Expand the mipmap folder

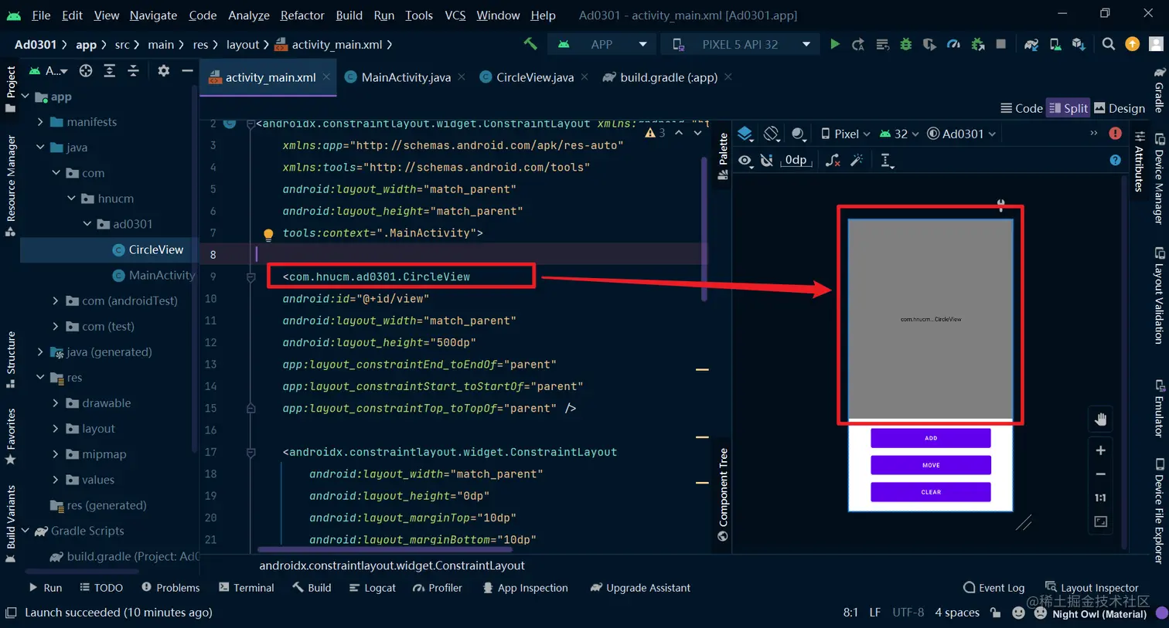(x=56, y=454)
